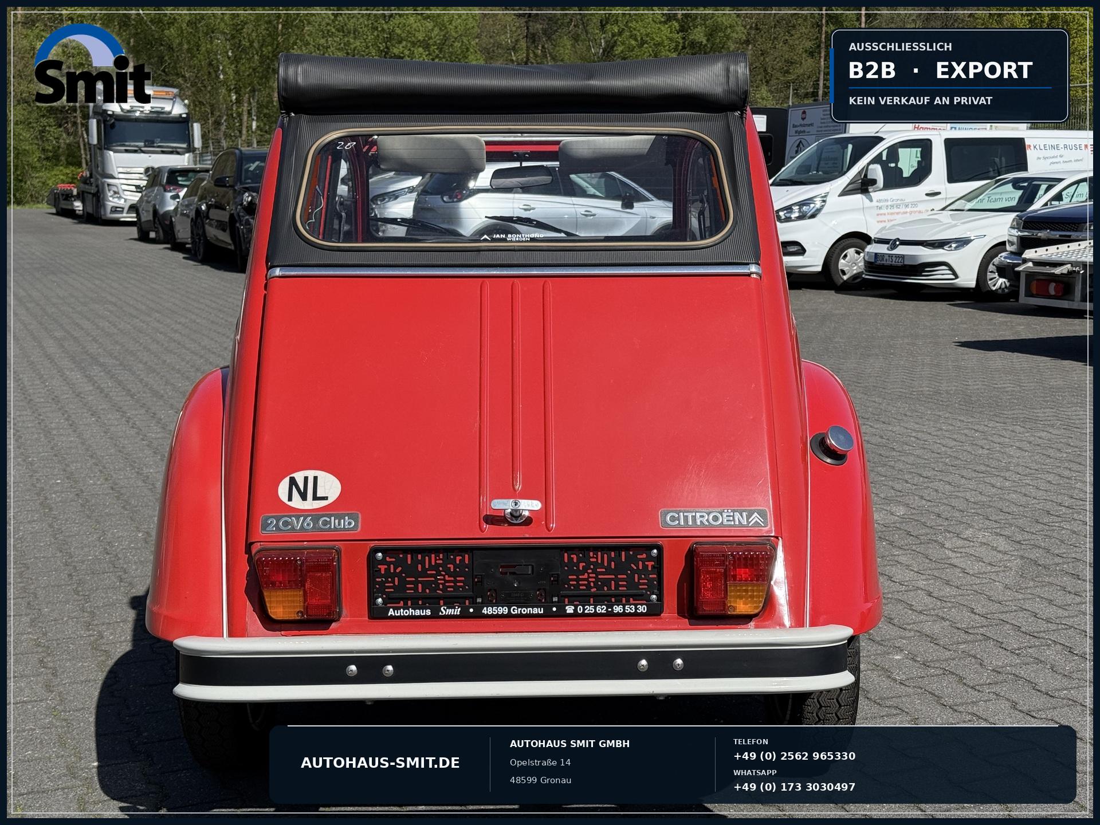
Task: Call the number +49 (0) 2562 965330
Action: 794,756
